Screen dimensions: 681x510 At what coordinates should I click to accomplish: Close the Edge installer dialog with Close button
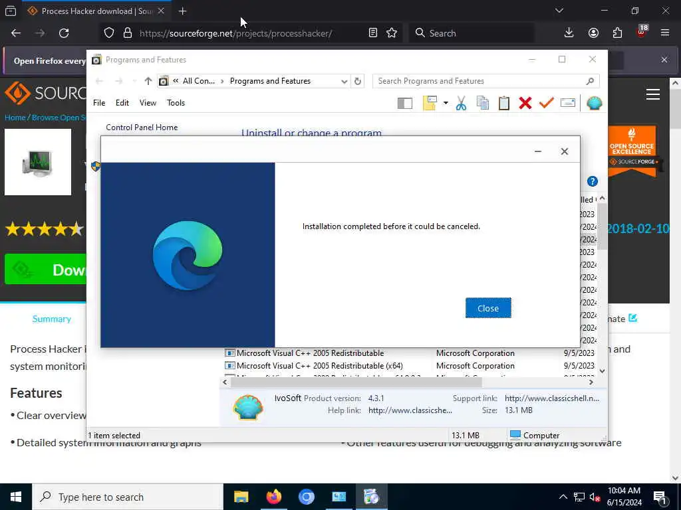[x=488, y=308]
